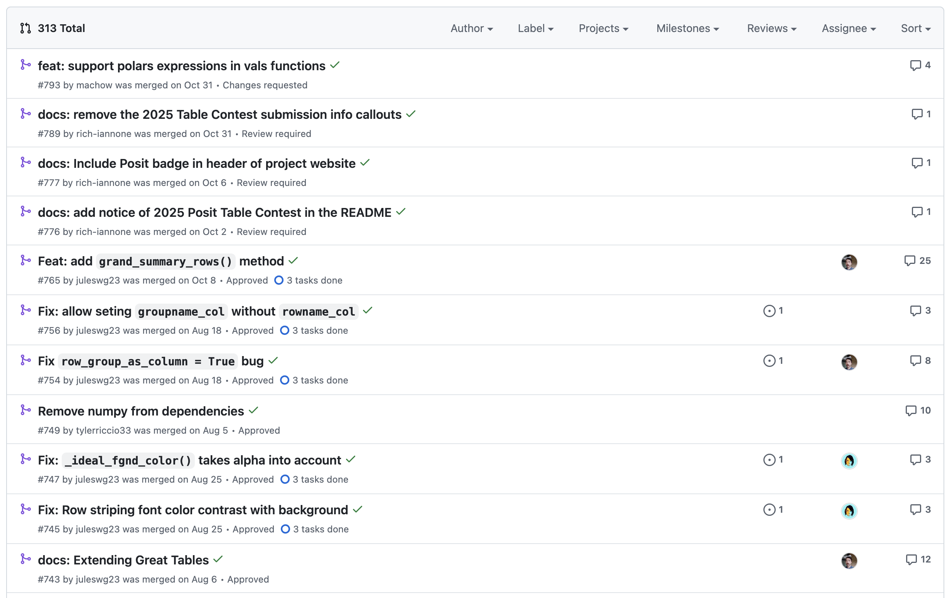
Task: Click comment icon on PR #793
Action: point(915,65)
